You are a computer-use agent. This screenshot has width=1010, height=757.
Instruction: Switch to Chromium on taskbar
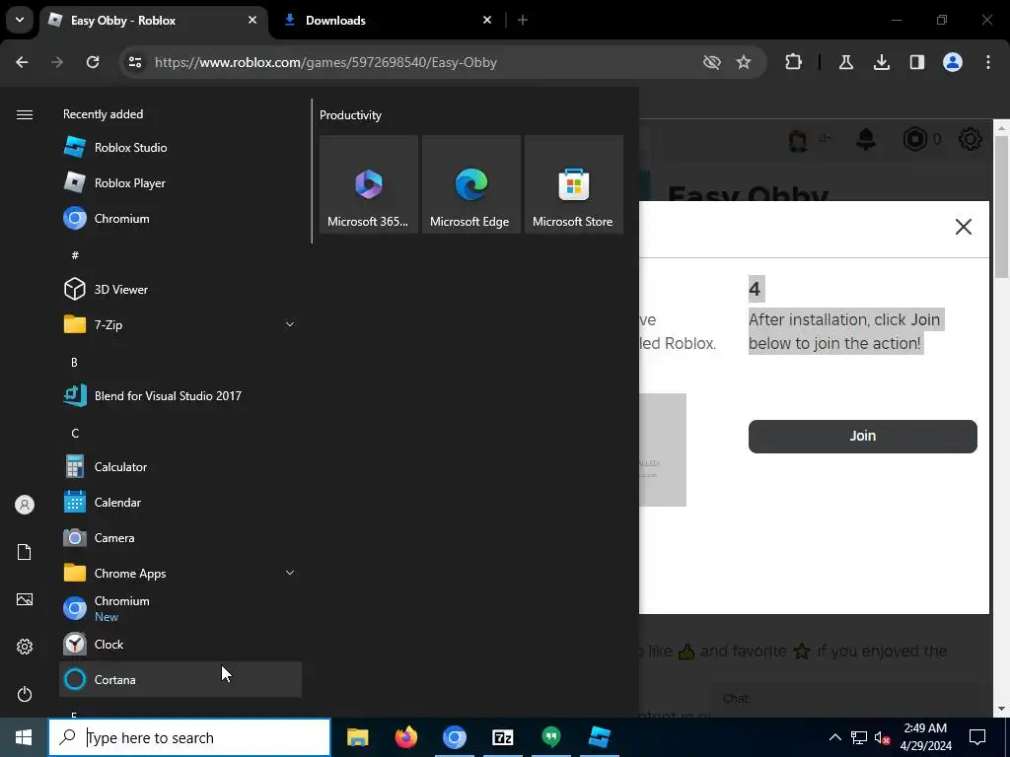point(454,737)
